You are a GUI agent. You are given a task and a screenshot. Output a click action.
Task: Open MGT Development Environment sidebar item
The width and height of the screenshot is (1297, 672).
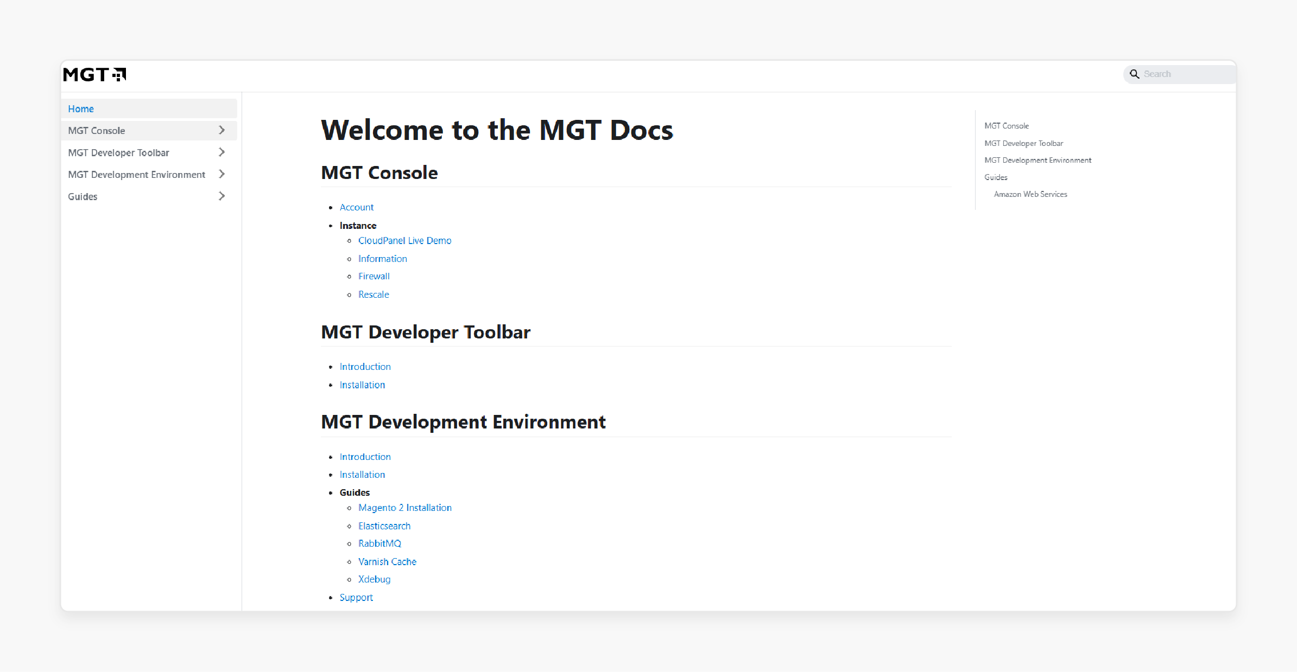pos(149,174)
